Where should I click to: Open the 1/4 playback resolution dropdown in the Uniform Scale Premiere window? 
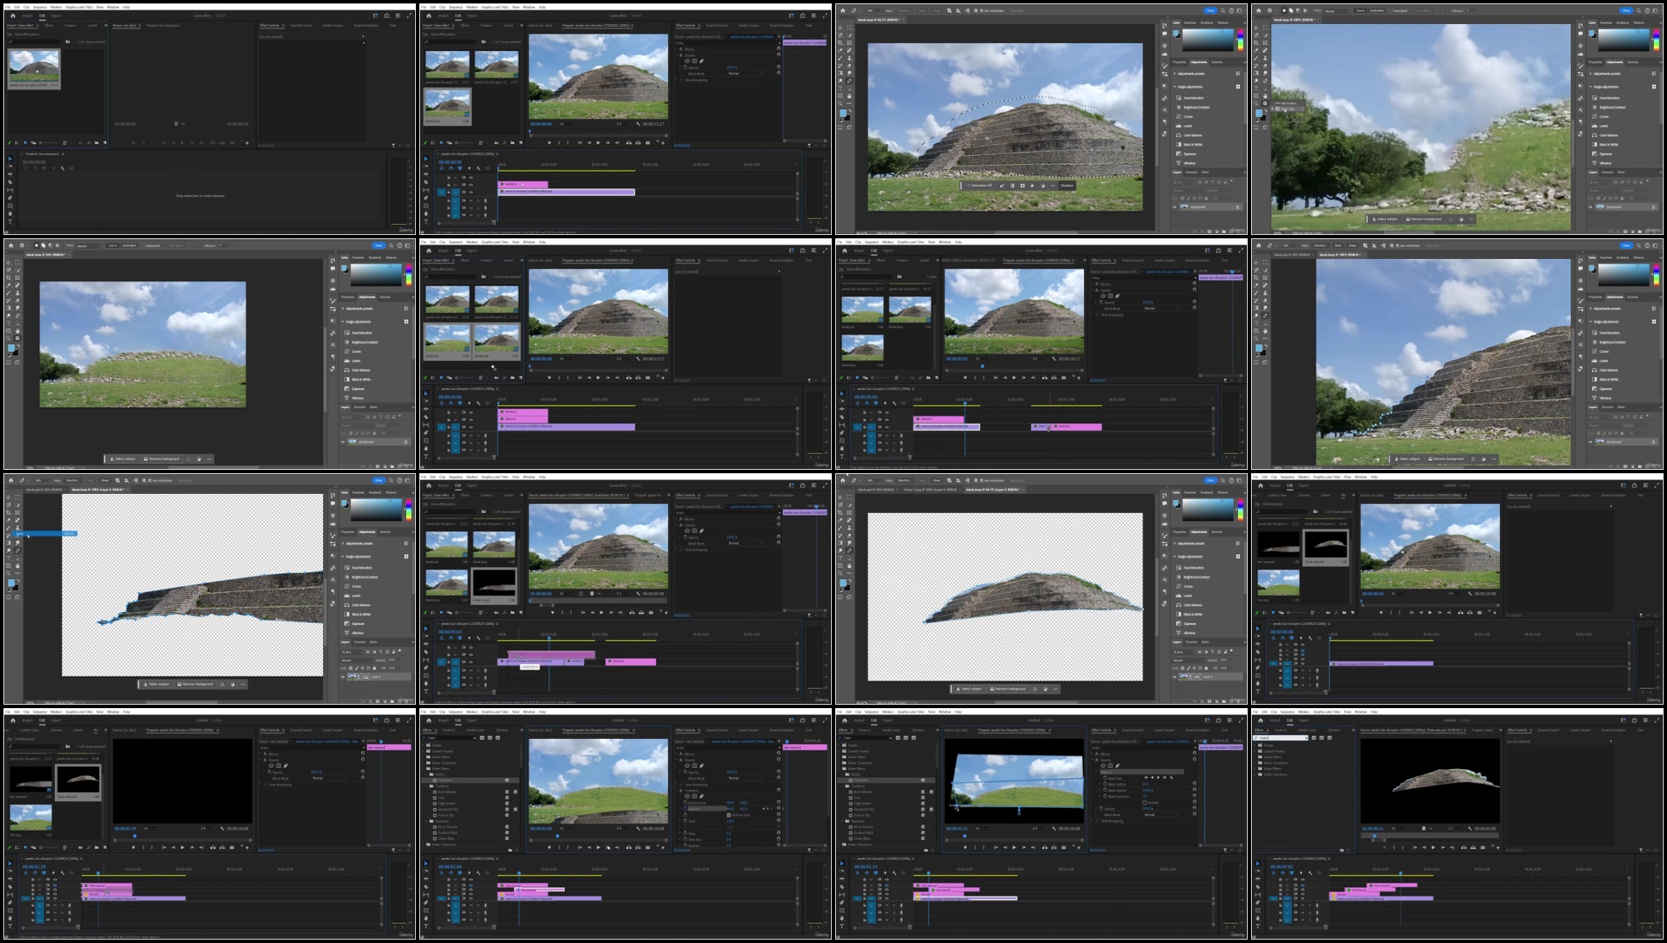pyautogui.click(x=623, y=828)
